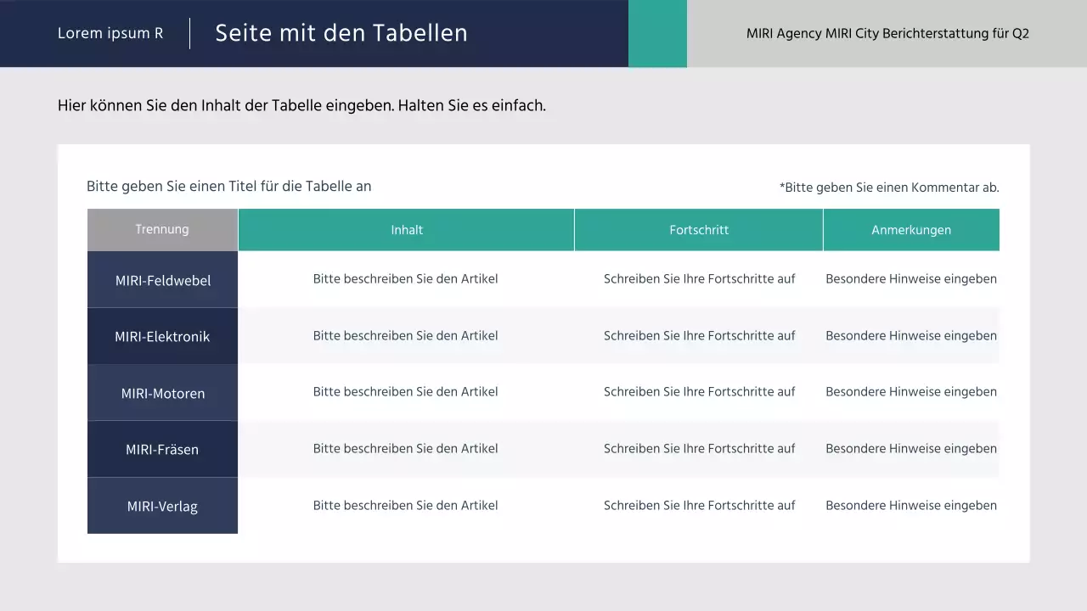Click the 'Anmerkungen' column header
The image size is (1087, 611).
point(911,229)
